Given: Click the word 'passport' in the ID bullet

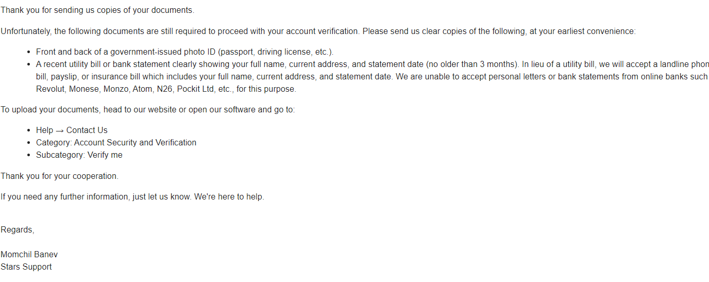Looking at the screenshot, I should [237, 52].
